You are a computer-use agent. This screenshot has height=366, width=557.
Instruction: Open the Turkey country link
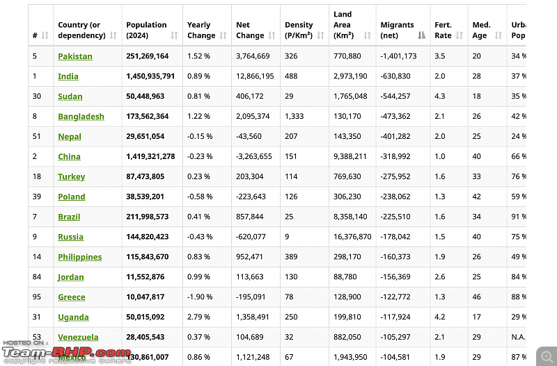pos(72,177)
